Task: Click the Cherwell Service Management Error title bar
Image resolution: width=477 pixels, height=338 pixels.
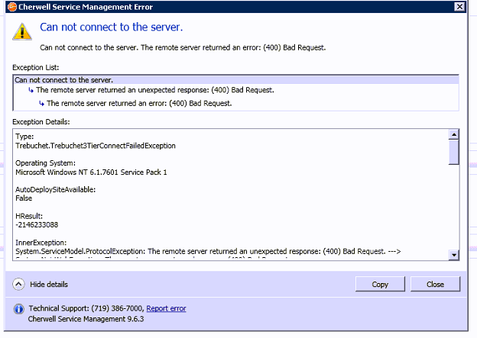Action: tap(229, 7)
